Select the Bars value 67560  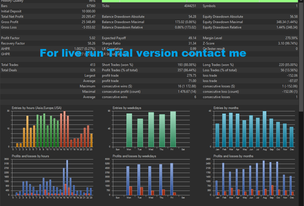[91, 6]
